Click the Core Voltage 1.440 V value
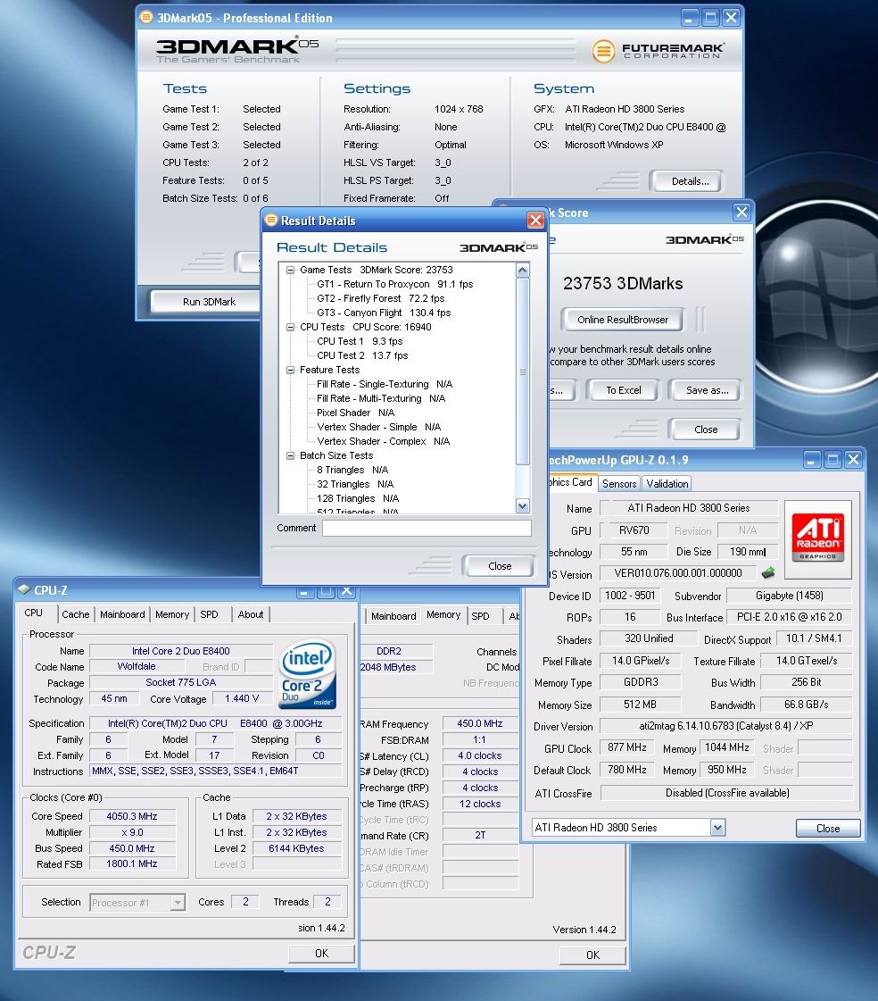878x1001 pixels. [242, 698]
